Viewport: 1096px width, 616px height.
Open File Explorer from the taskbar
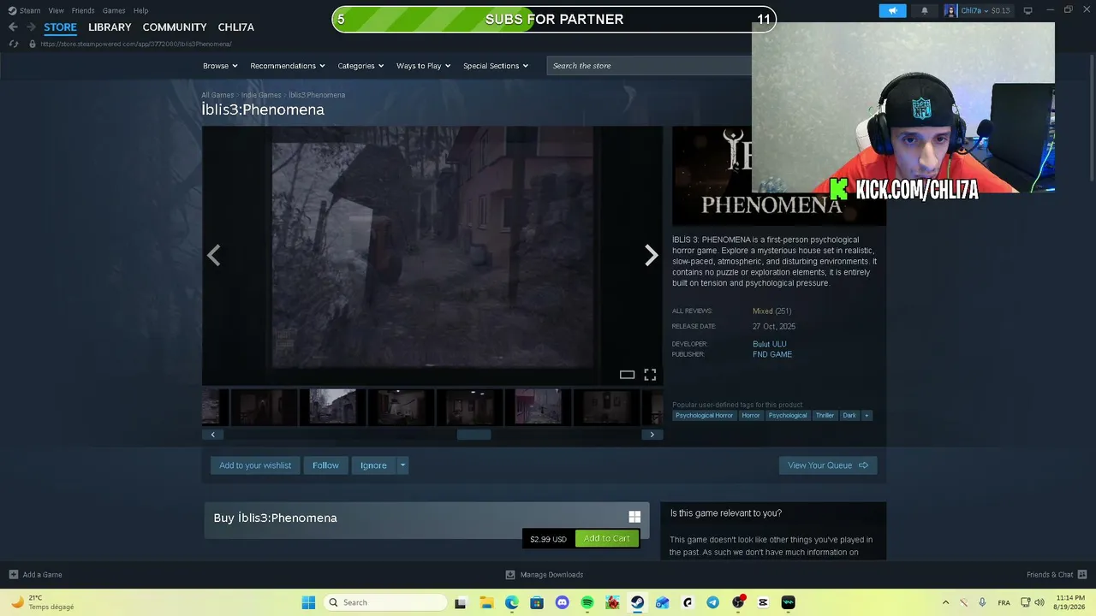[486, 602]
